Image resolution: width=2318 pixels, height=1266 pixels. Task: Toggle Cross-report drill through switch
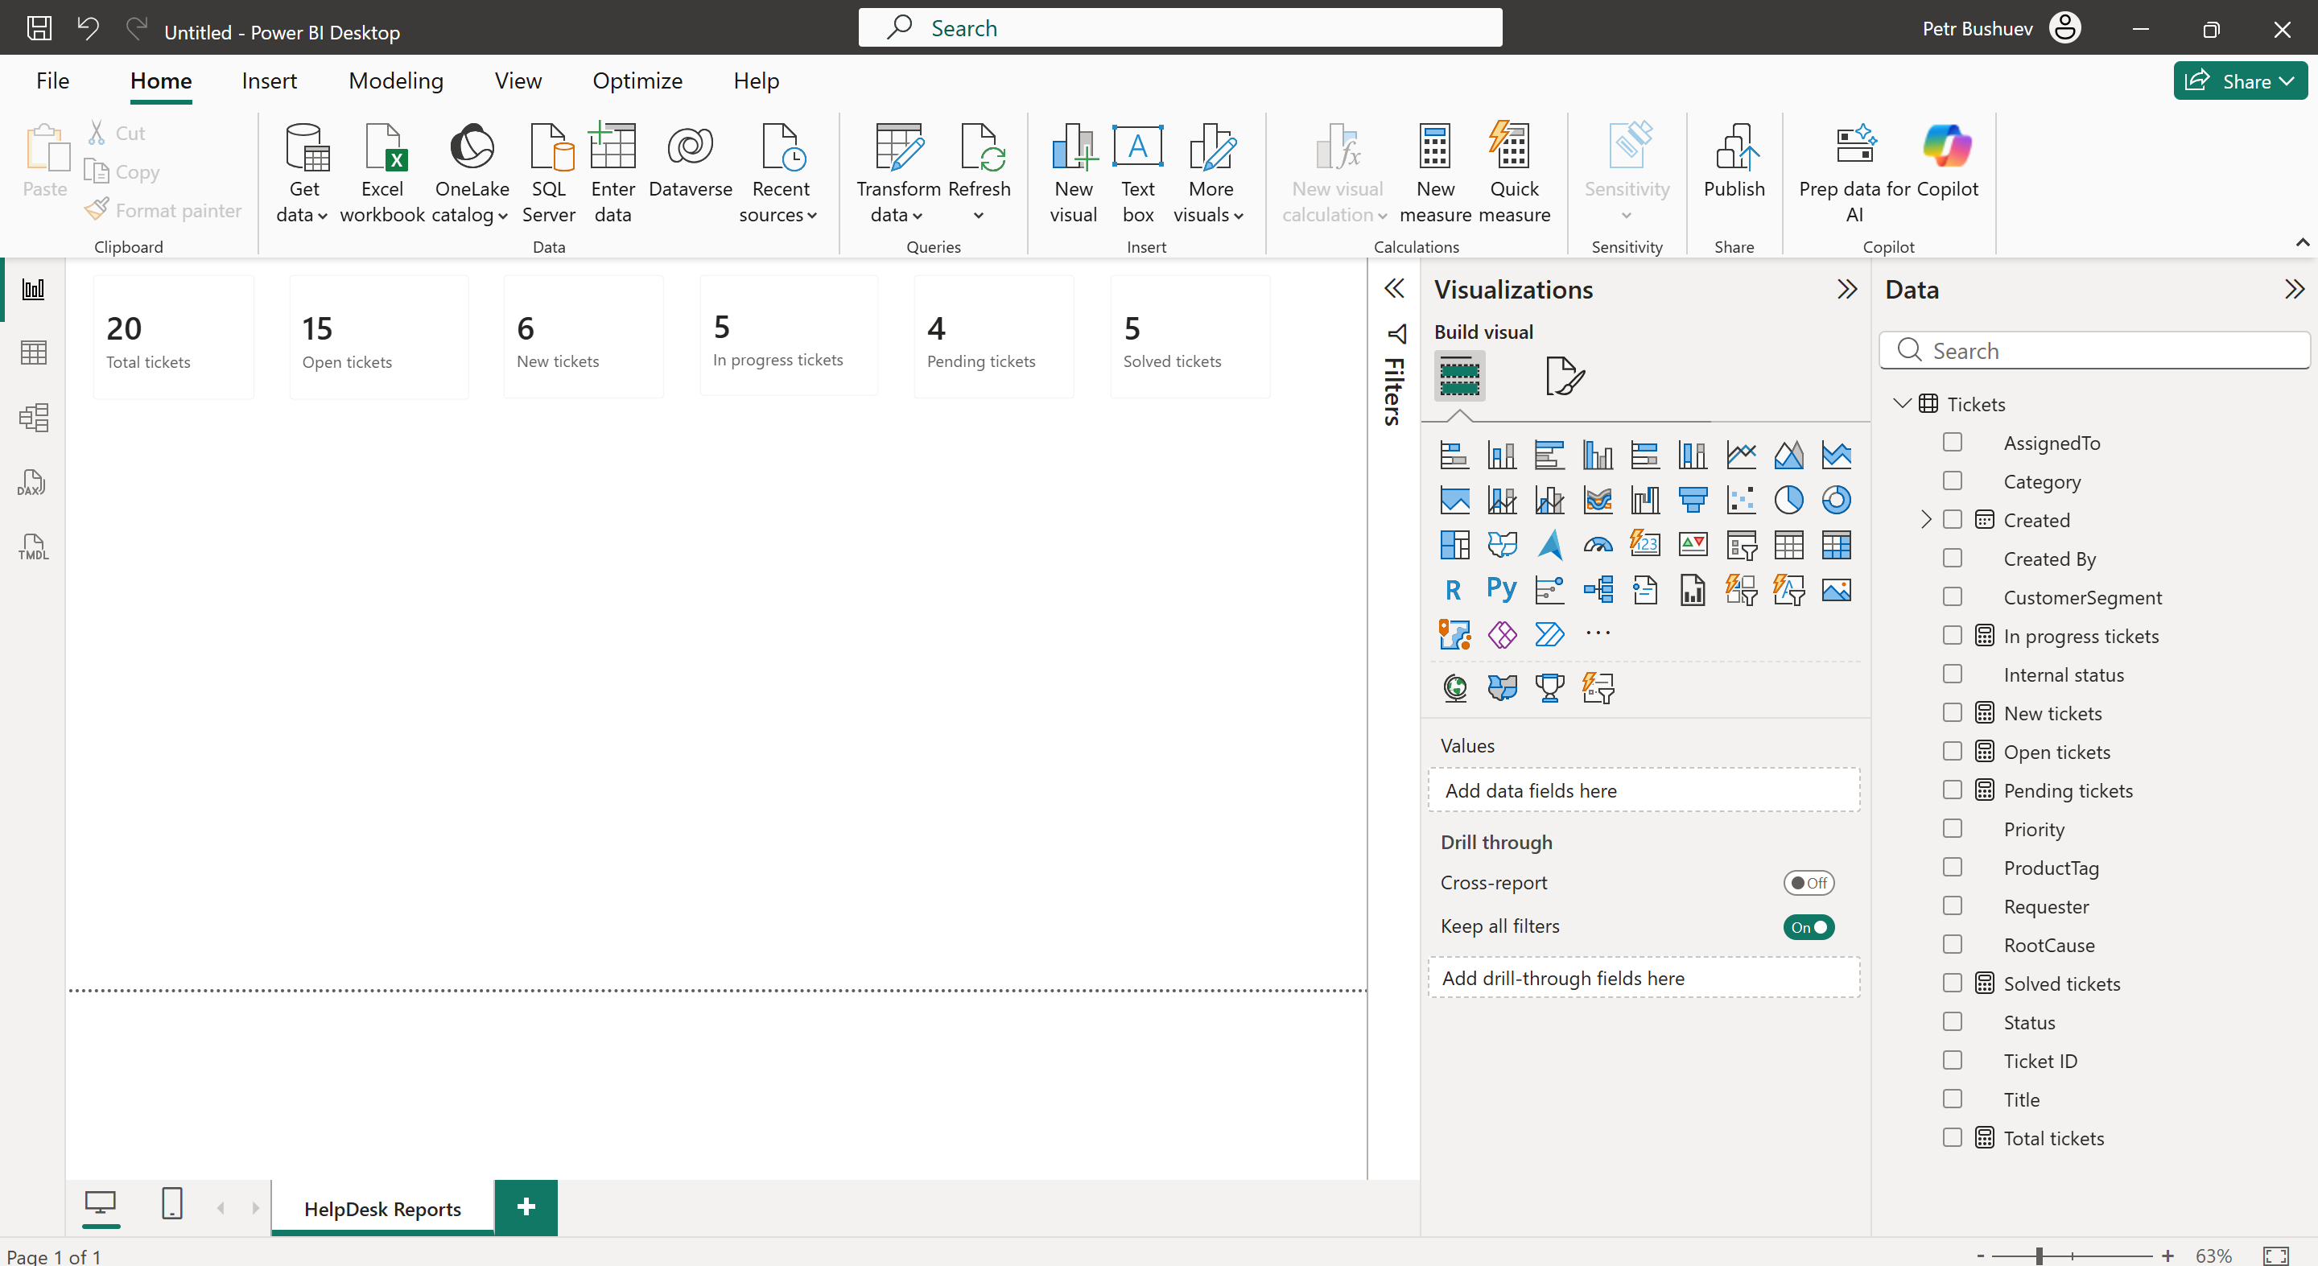(x=1809, y=883)
